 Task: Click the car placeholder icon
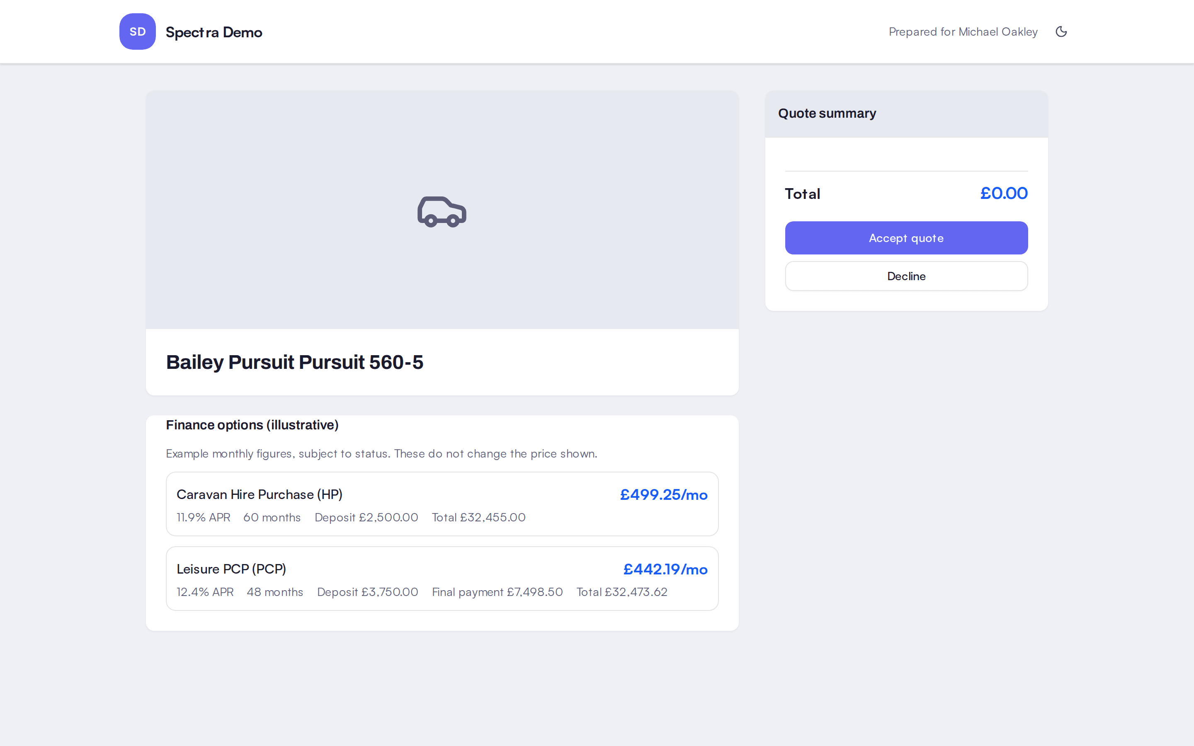pyautogui.click(x=442, y=212)
